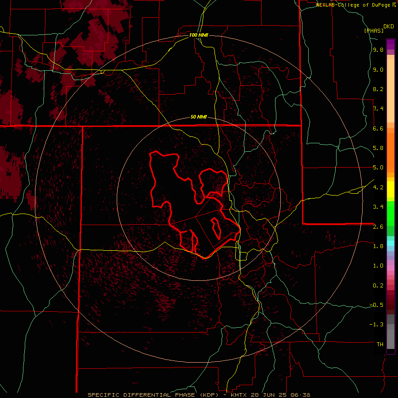Click the yellow band of the color bar

click(390, 189)
